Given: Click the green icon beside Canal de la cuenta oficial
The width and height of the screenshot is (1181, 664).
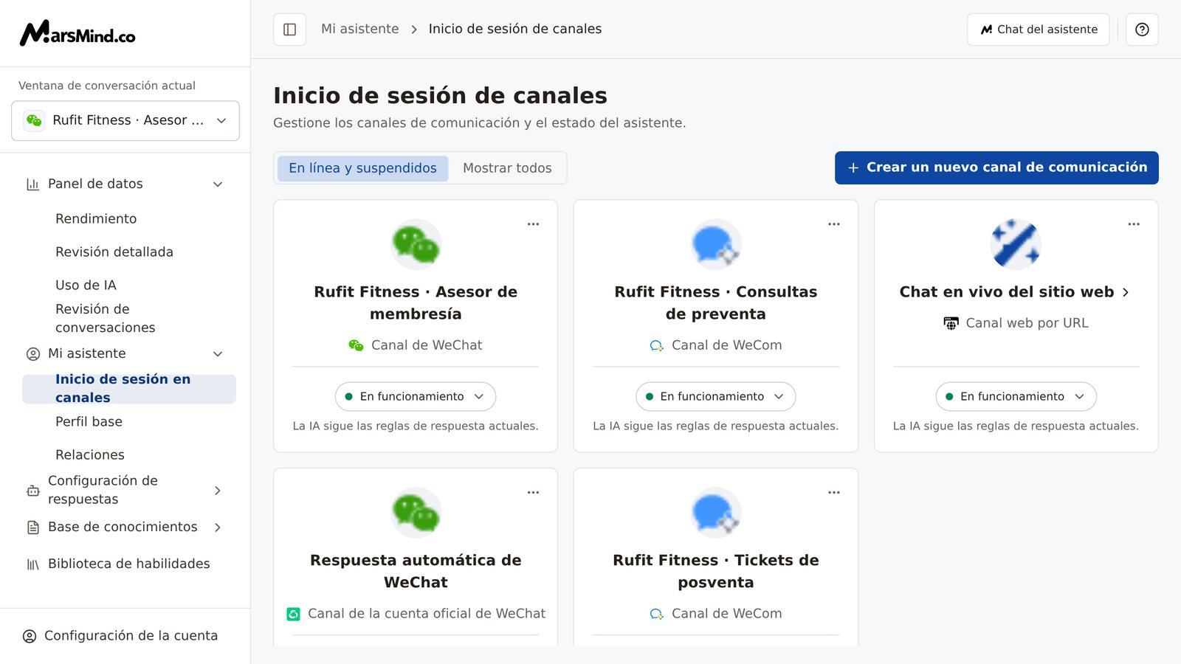Looking at the screenshot, I should (293, 614).
